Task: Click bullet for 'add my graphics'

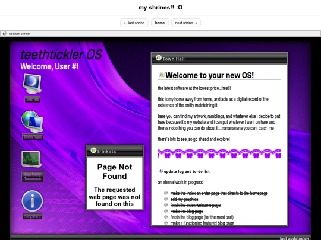Action: coord(166,199)
